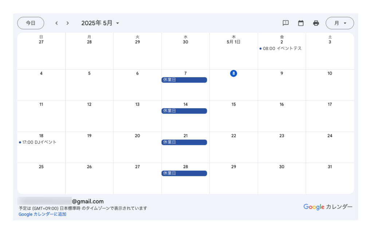Click the highlighted today date 8
Screen dimensions: 373x233
[x=233, y=73]
